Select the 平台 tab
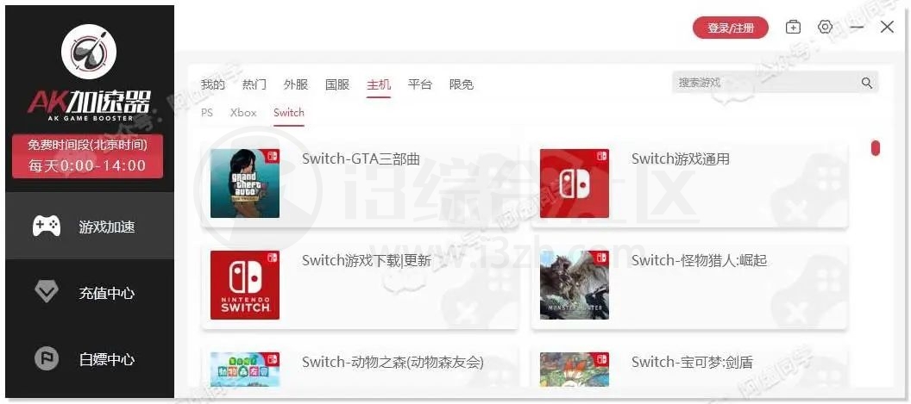911x404 pixels. [x=420, y=84]
